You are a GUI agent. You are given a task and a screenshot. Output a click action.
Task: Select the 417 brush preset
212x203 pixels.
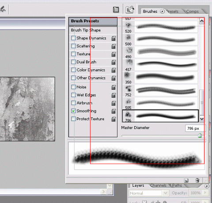point(160,65)
